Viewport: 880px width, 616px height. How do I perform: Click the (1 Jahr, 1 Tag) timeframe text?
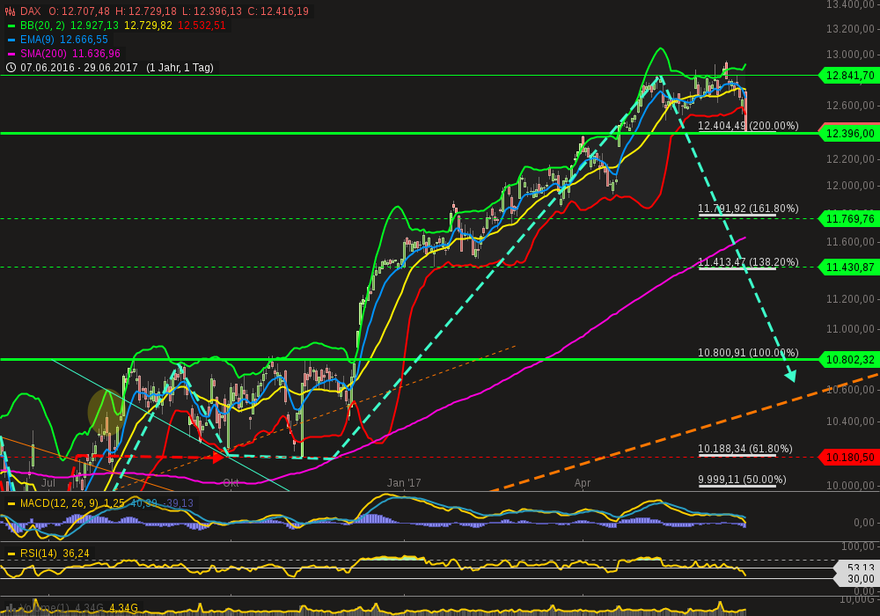coord(180,68)
